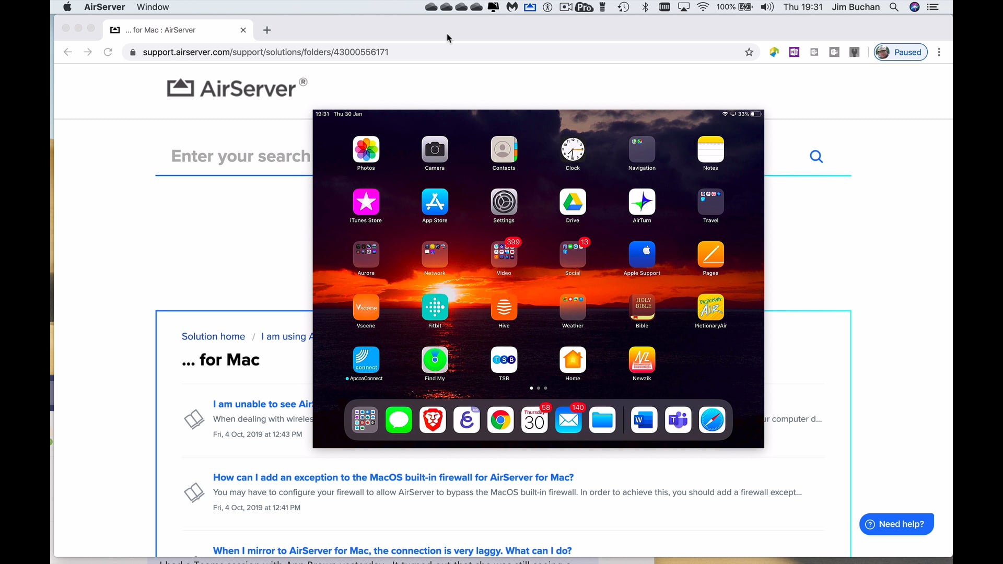1003x564 pixels.
Task: Open the Settings app on the mirrored iPad
Action: tap(503, 203)
